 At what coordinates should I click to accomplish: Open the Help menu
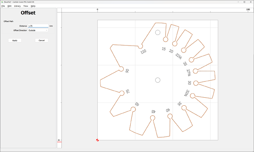pos(33,6)
